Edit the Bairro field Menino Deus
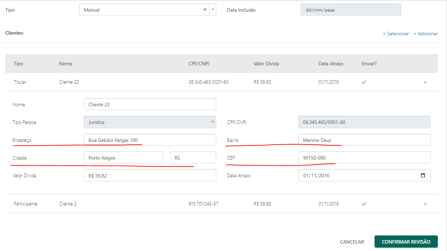The height and width of the screenshot is (251, 447). click(x=364, y=140)
